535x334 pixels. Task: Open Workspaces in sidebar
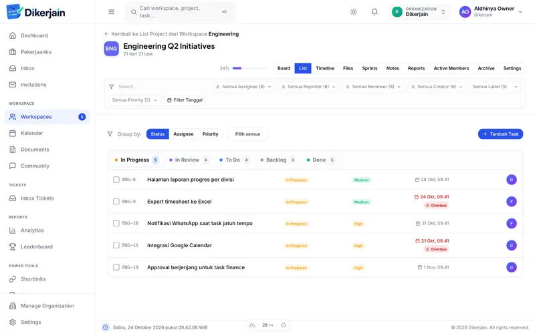(x=47, y=117)
